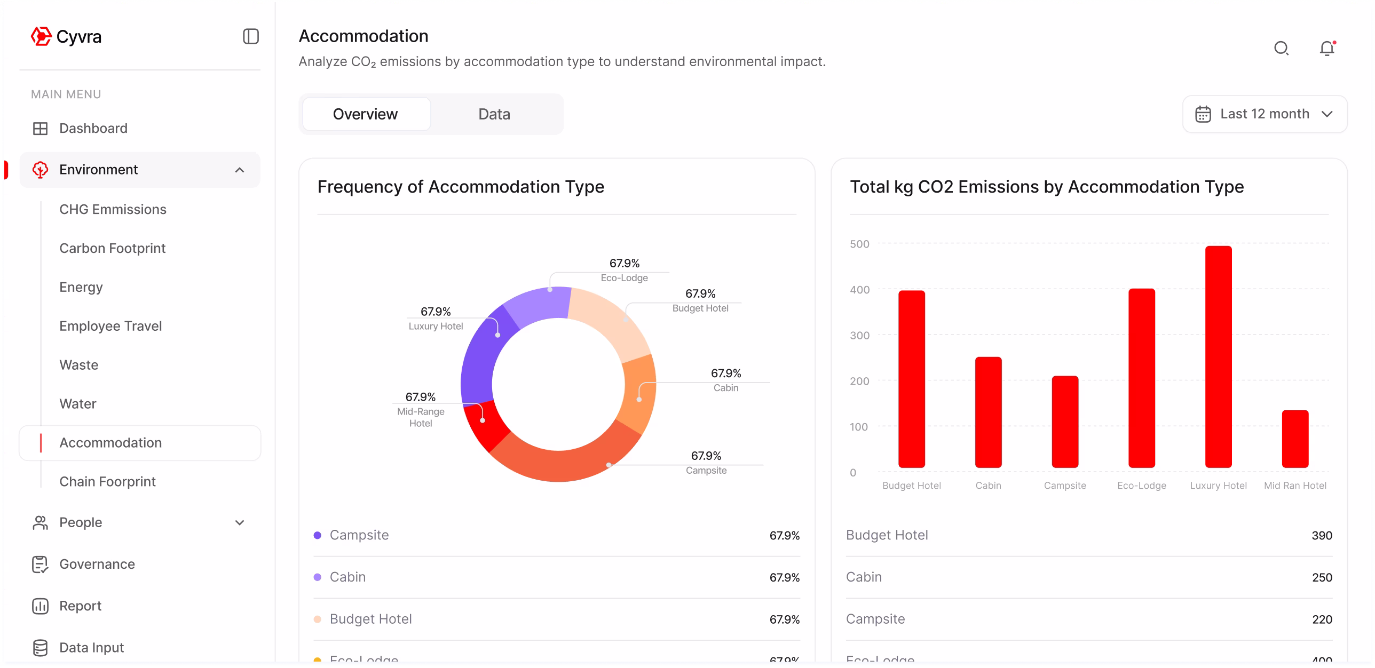Click the Governance checklist icon

(x=40, y=564)
